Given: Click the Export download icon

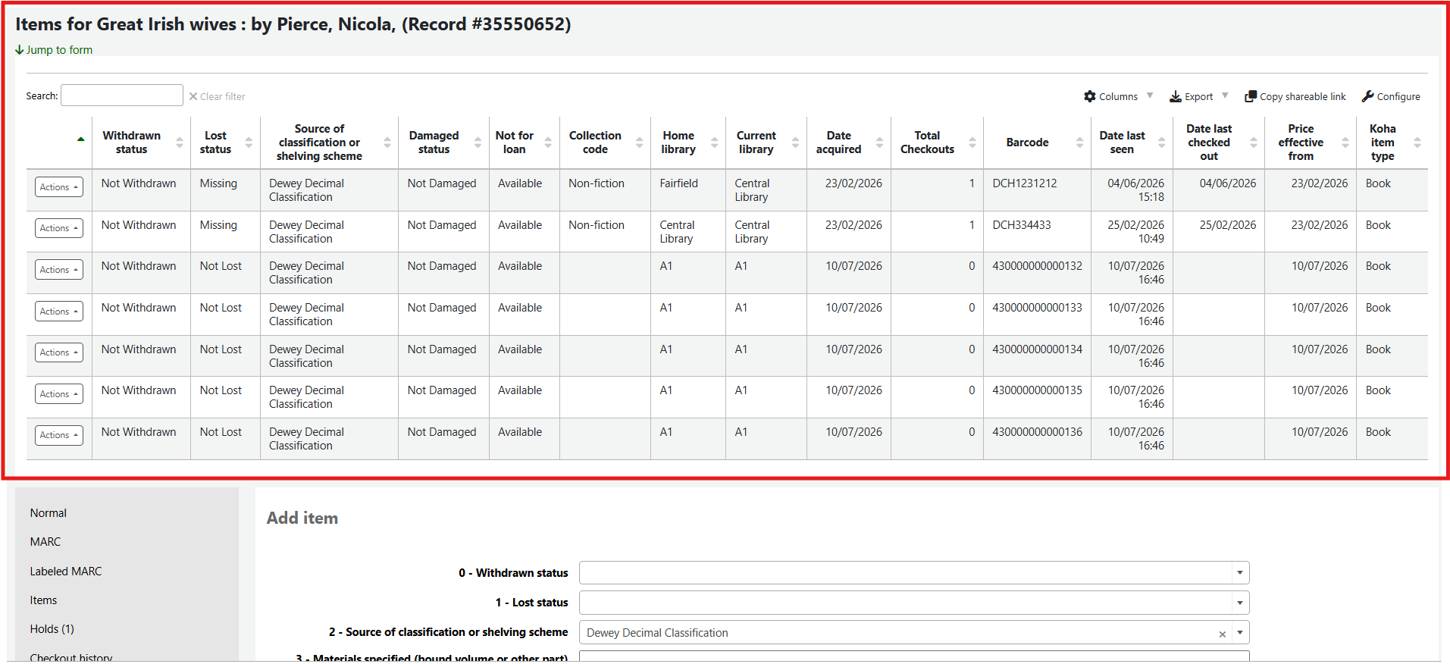Looking at the screenshot, I should click(x=1176, y=96).
